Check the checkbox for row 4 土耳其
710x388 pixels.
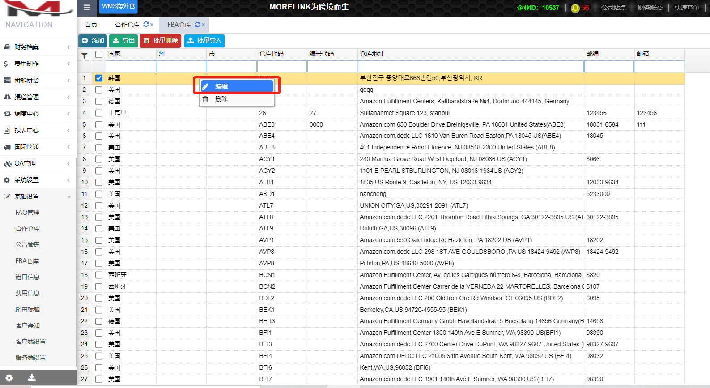click(99, 113)
